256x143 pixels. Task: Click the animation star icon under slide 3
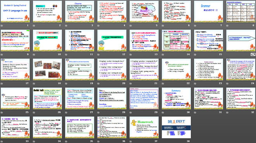pos(66,26)
